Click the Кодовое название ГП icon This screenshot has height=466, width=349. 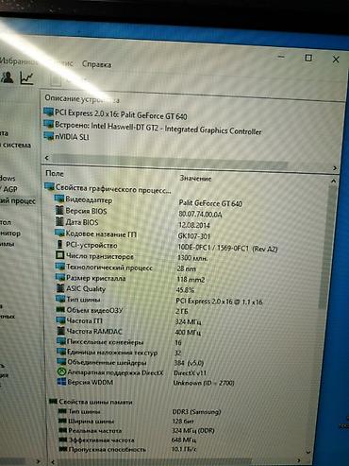point(59,233)
